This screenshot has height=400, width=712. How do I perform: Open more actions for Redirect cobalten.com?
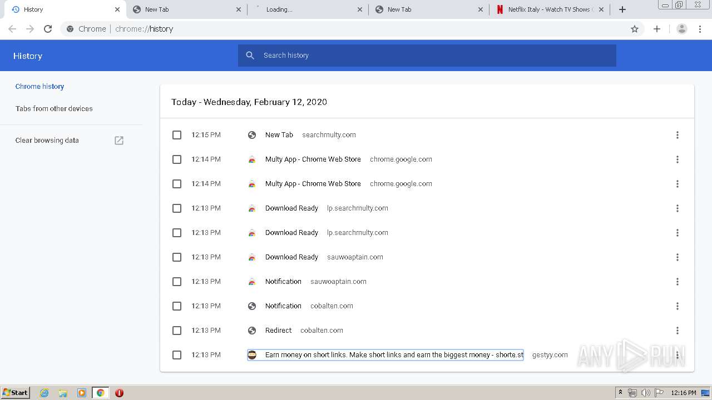point(678,331)
